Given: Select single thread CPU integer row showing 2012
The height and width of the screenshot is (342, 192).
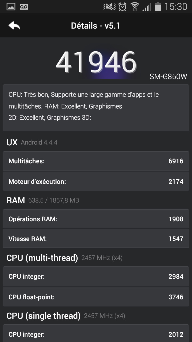Looking at the screenshot, I should coord(96,334).
